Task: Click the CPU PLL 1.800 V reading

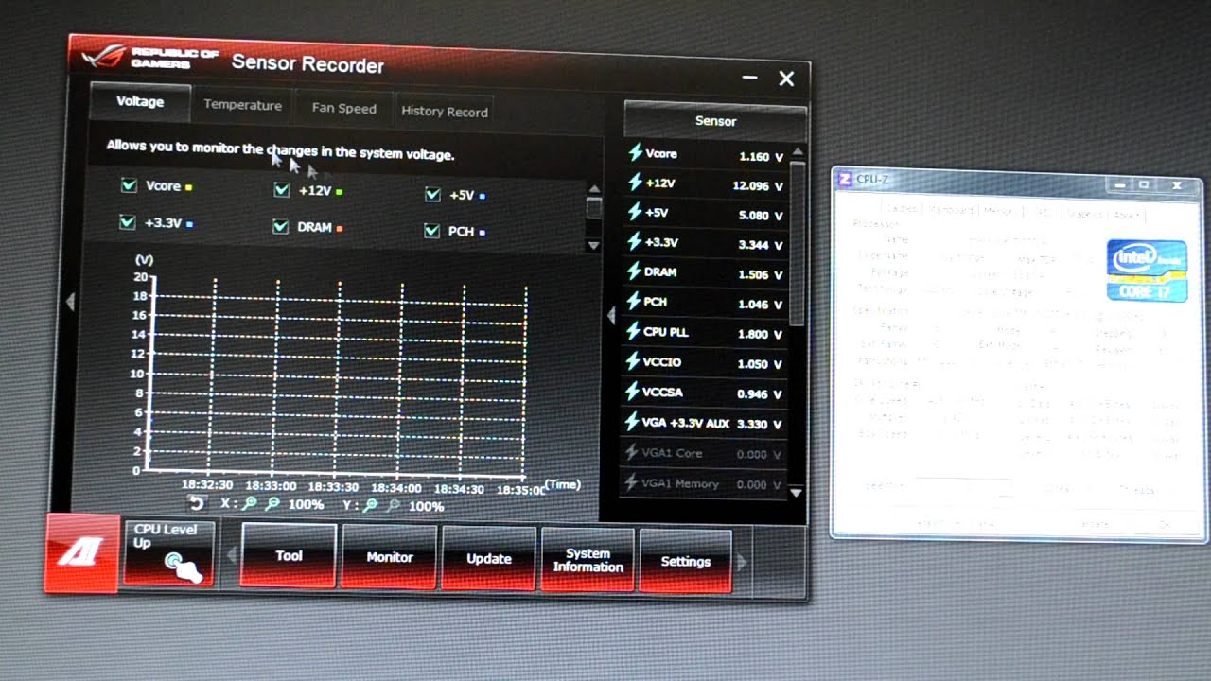Action: [x=761, y=335]
